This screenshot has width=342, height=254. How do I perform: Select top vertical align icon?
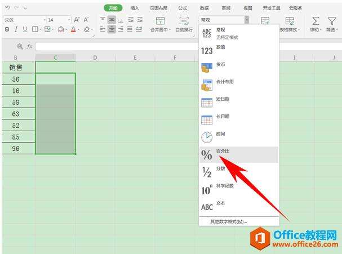103,20
